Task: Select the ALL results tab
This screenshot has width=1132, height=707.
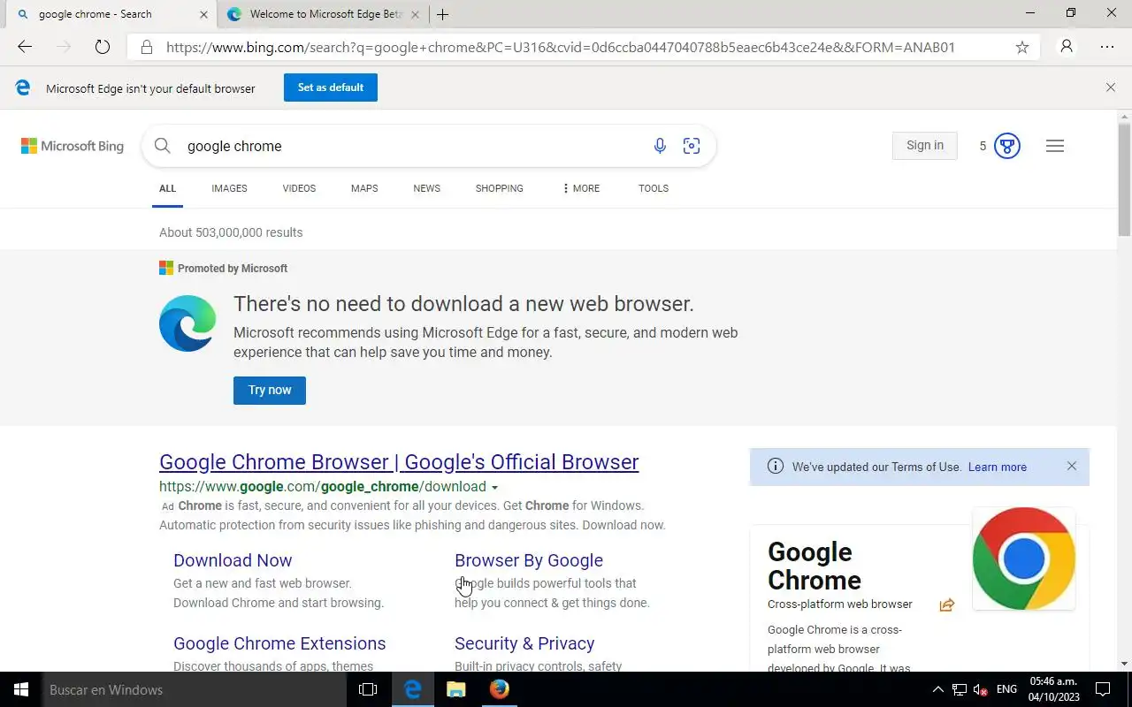Action: click(167, 188)
